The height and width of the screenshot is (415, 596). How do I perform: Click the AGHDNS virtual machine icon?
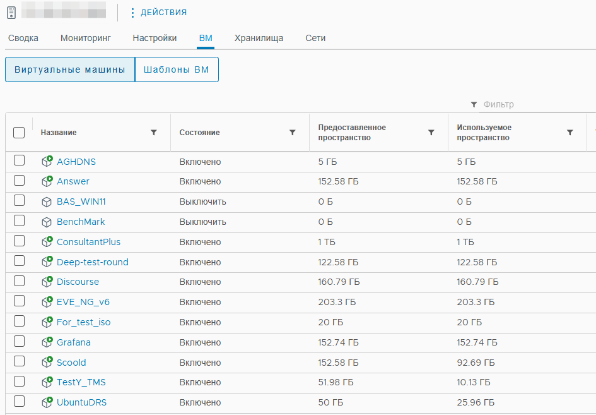click(47, 162)
